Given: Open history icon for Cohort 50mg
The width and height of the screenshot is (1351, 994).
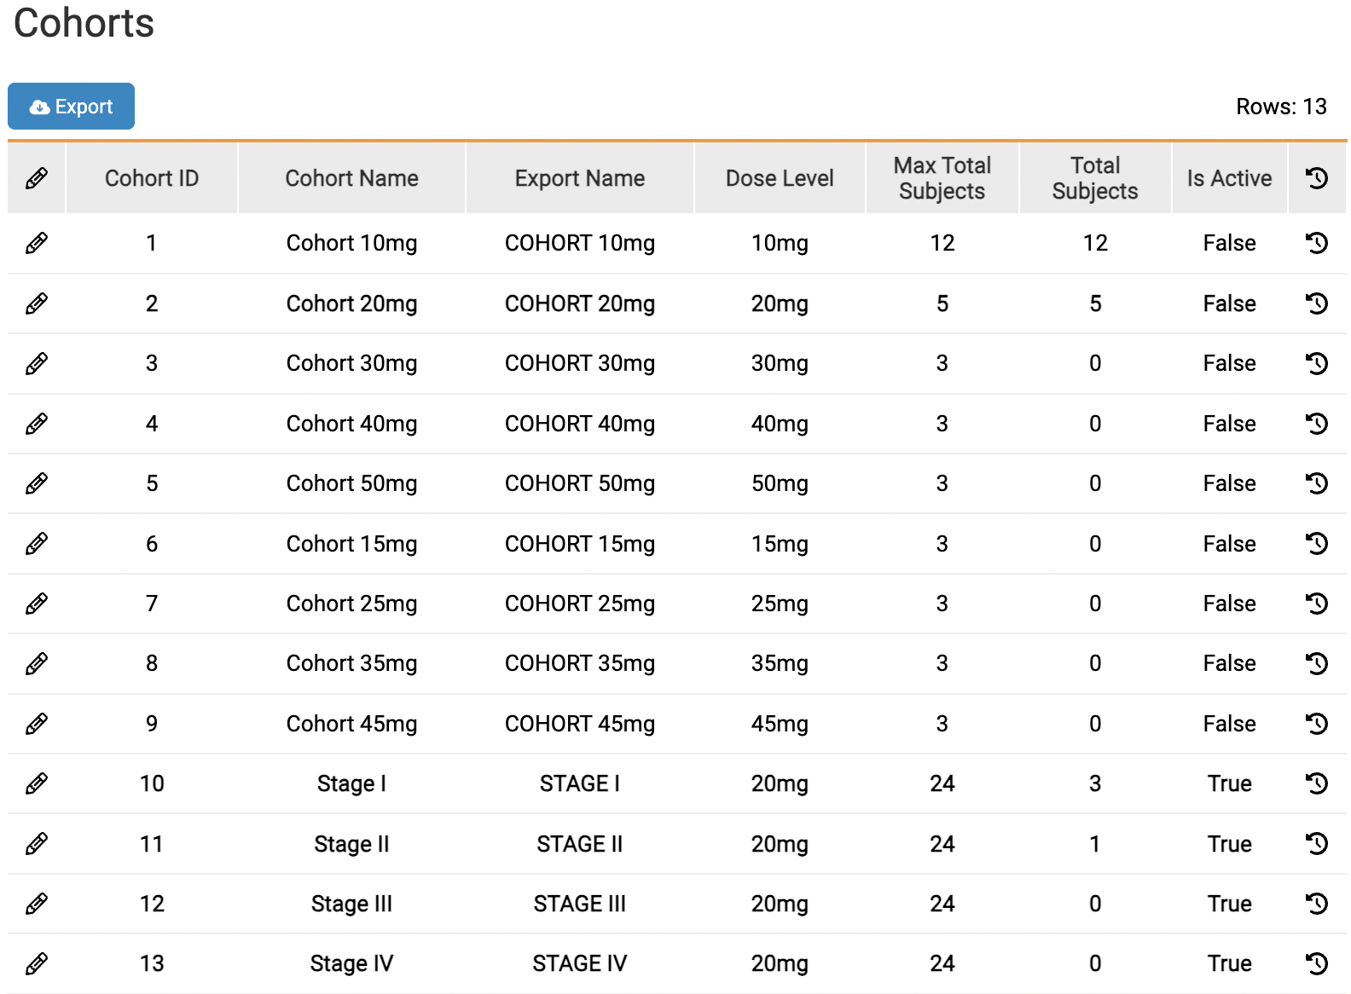Looking at the screenshot, I should [1317, 483].
